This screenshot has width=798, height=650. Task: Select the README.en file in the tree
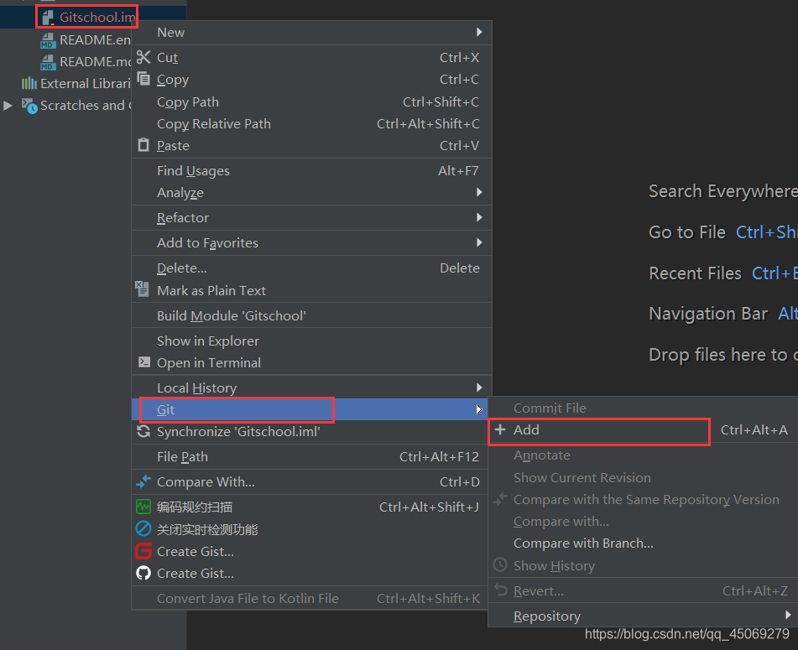pyautogui.click(x=95, y=39)
